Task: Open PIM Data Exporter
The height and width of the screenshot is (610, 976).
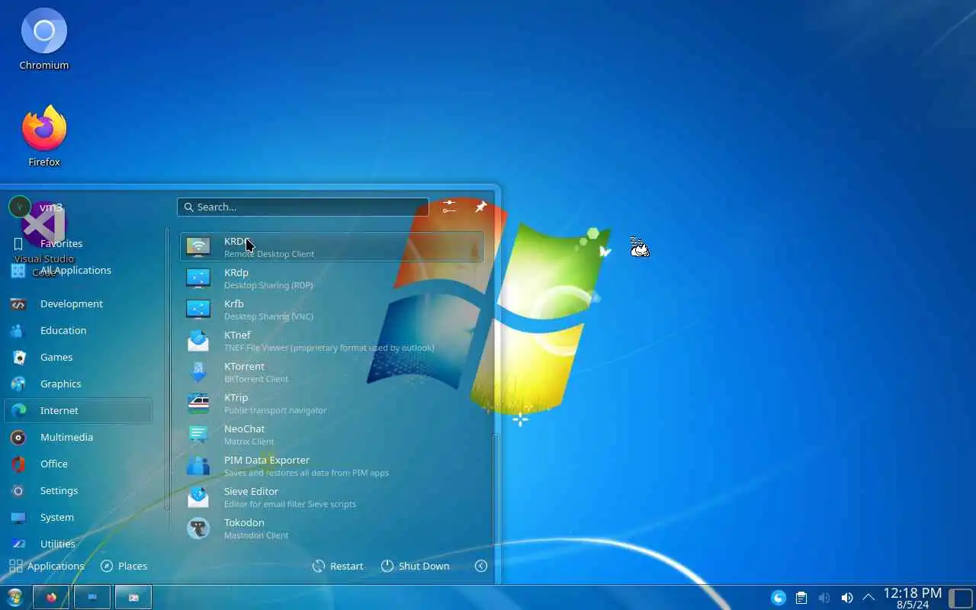Action: click(x=332, y=466)
